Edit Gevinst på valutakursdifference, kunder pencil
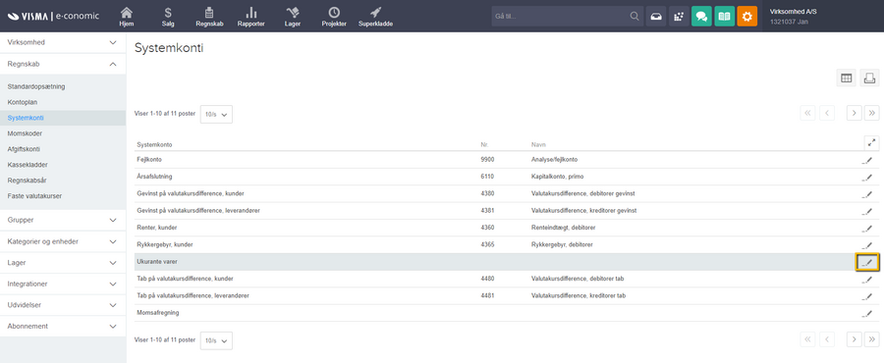The height and width of the screenshot is (363, 884). pyautogui.click(x=867, y=194)
